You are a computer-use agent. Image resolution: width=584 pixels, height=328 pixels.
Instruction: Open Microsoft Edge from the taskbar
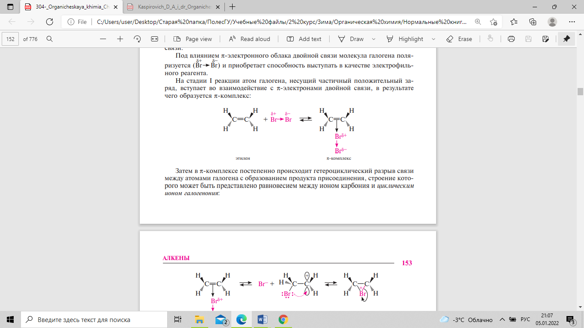coord(242,319)
